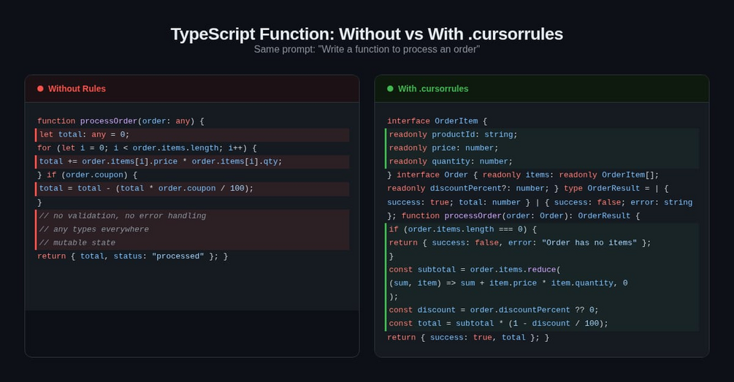Click the line "readonly discountPercent?: number; } type OrderResult"
734x382 pixels.
(x=527, y=188)
